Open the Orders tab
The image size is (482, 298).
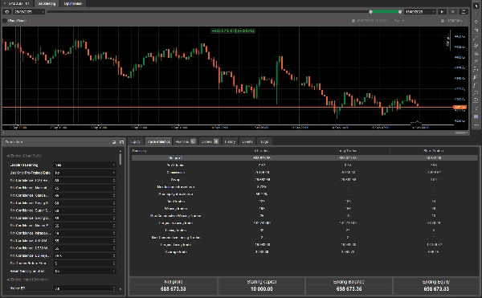tap(210, 141)
